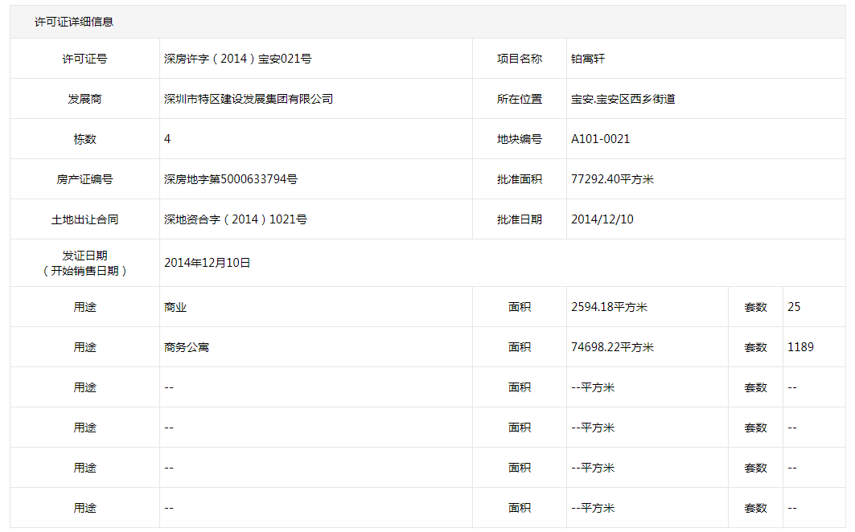Select approved area 77292.40平方米
This screenshot has width=855, height=532.
pyautogui.click(x=612, y=179)
